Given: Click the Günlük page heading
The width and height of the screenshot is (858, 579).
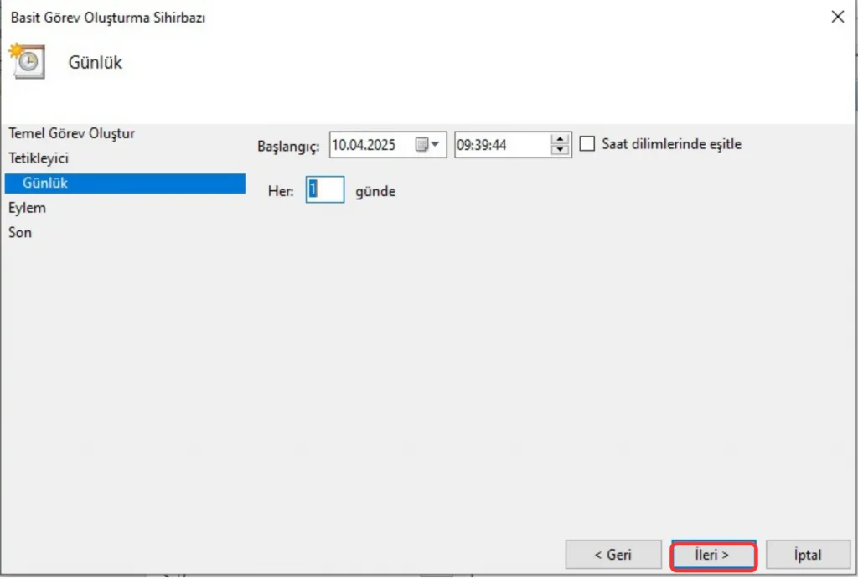Looking at the screenshot, I should (96, 62).
